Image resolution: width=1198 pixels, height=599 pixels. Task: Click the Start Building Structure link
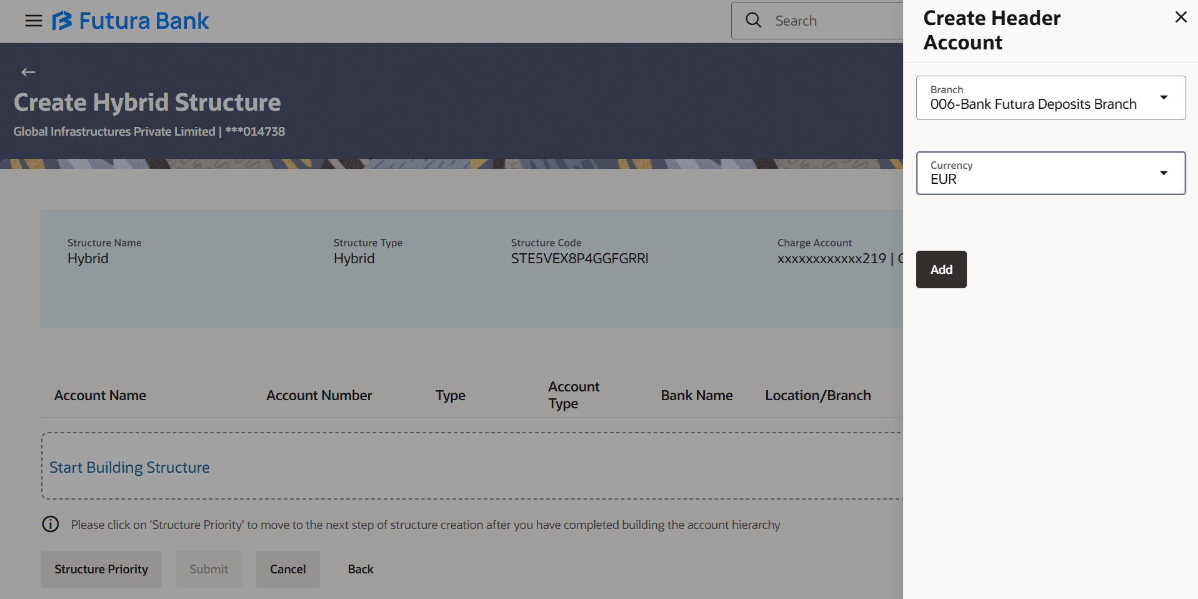pyautogui.click(x=129, y=467)
